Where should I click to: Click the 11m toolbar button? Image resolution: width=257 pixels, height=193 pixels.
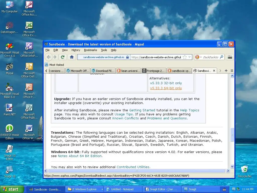[x=230, y=57]
